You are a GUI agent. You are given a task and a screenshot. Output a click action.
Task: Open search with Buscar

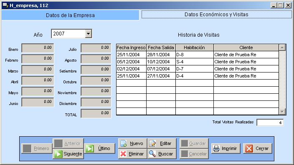(162, 154)
